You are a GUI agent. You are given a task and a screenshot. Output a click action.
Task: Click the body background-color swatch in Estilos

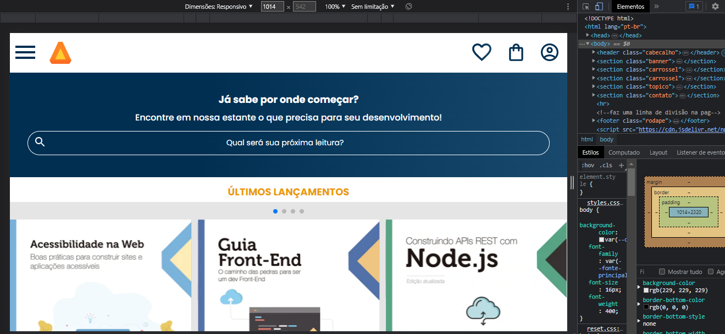(601, 240)
